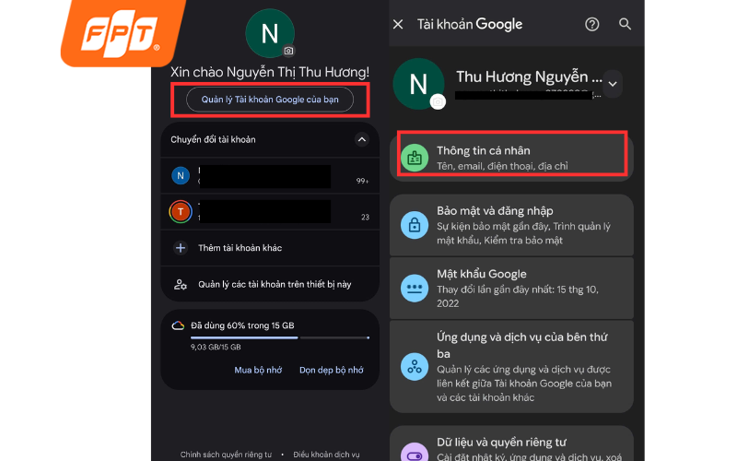Open Mật khẩu Google entry
Screen dimensions: 737x461
click(511, 289)
